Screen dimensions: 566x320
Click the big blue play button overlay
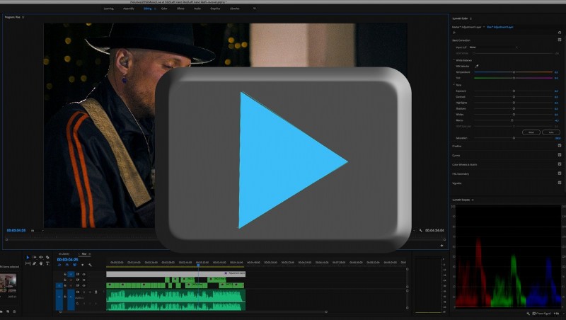[x=284, y=160]
